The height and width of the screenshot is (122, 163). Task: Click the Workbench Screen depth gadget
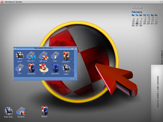point(161,2)
